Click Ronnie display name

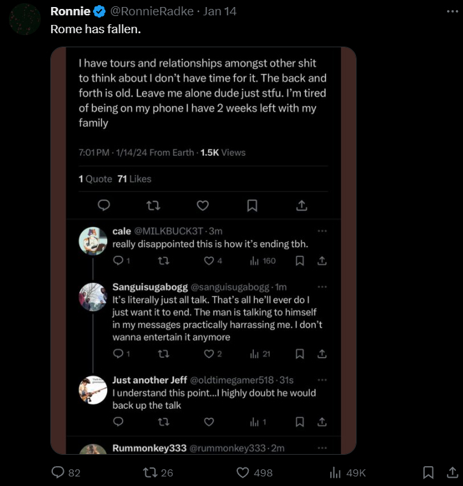(70, 11)
